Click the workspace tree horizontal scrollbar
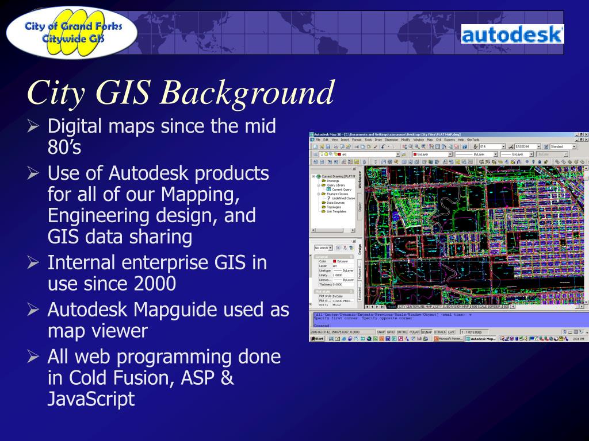This screenshot has height=441, width=589. click(333, 230)
